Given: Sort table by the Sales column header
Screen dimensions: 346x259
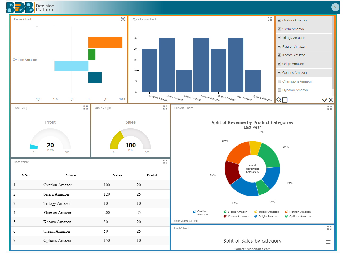Looking at the screenshot, I should pyautogui.click(x=117, y=175).
